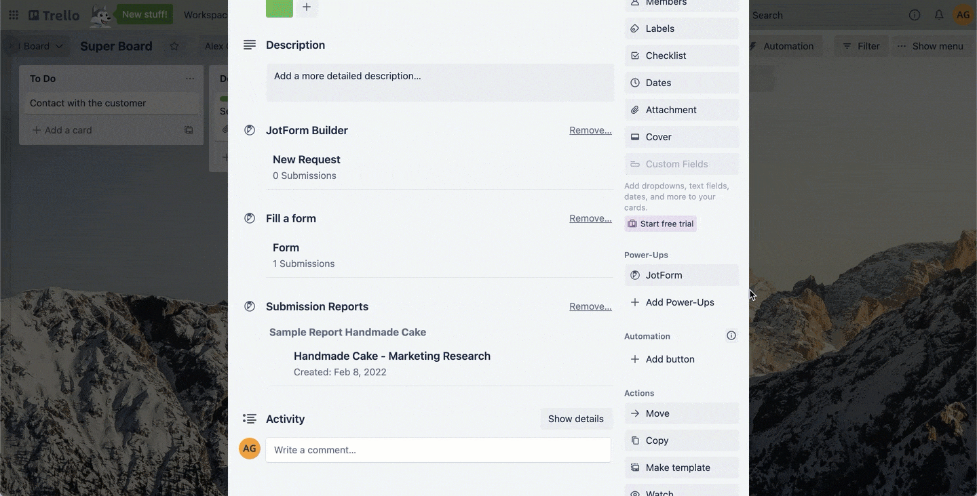The width and height of the screenshot is (977, 496).
Task: Click the Start free trial button
Action: pyautogui.click(x=661, y=224)
